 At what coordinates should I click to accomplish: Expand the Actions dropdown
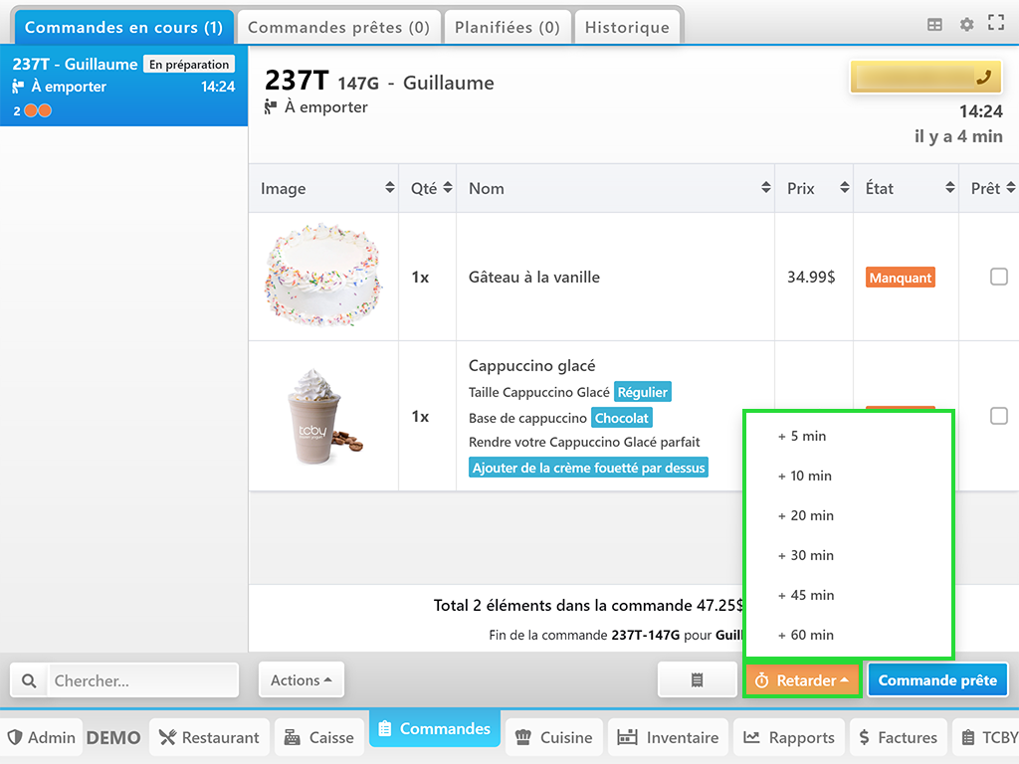point(301,680)
